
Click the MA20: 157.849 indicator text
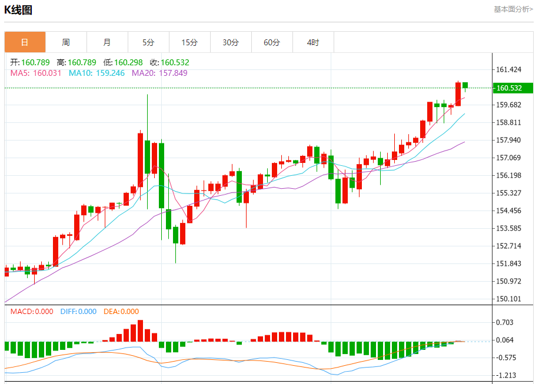159,73
